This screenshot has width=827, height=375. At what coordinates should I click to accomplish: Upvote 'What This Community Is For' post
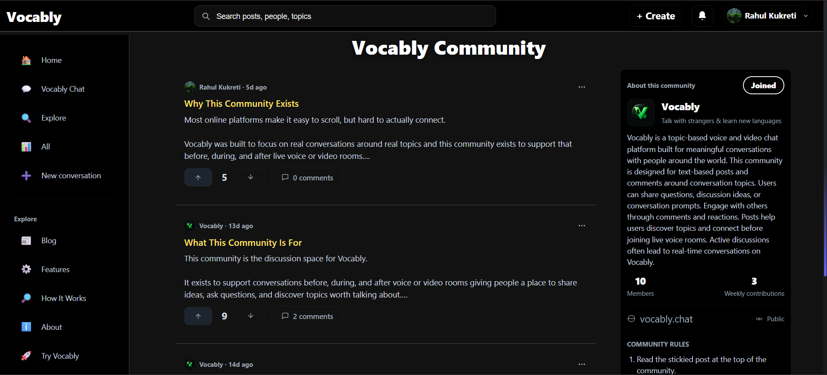pos(198,316)
